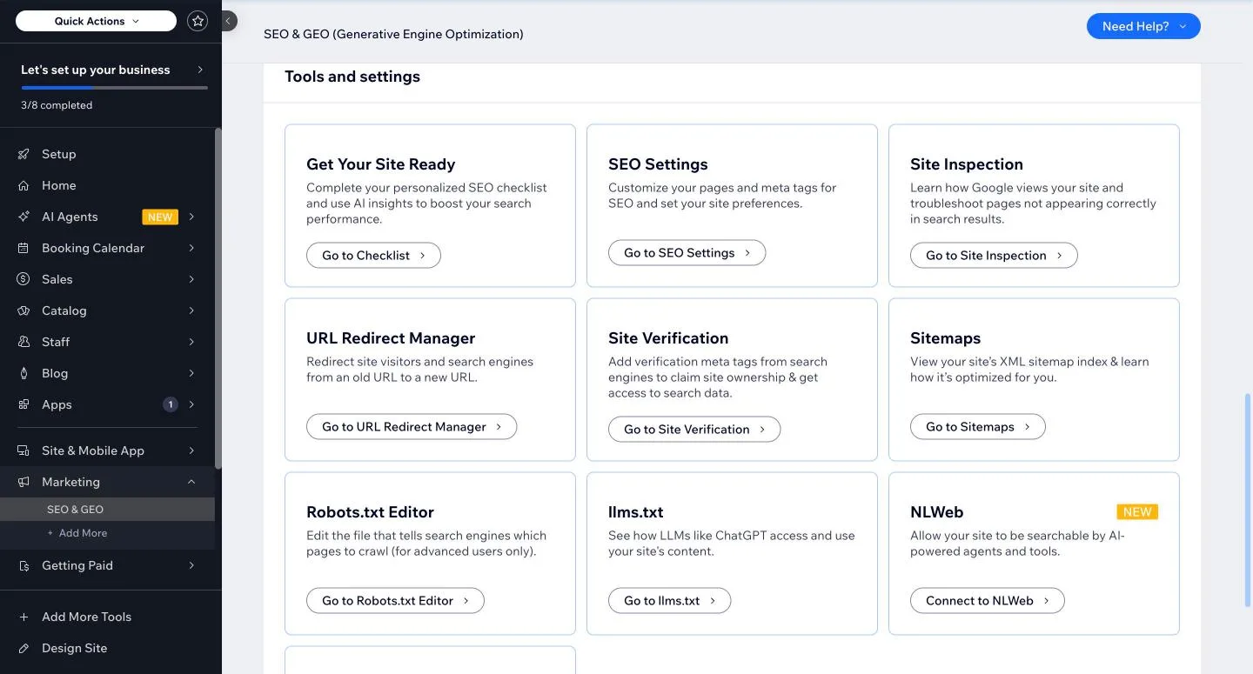Click the Go to Site Inspection button
This screenshot has height=674, width=1253.
pos(994,255)
